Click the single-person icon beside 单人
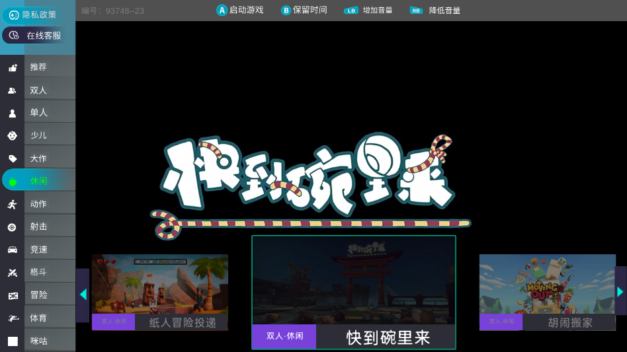The height and width of the screenshot is (352, 627). tap(13, 113)
